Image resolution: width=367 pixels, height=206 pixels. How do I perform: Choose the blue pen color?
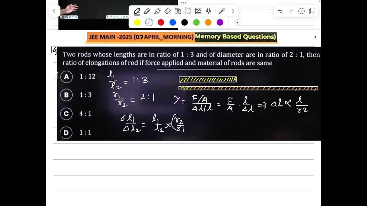pos(173,22)
